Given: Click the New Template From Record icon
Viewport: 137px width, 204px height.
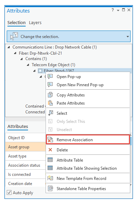Looking at the screenshot, I should pos(50,178).
